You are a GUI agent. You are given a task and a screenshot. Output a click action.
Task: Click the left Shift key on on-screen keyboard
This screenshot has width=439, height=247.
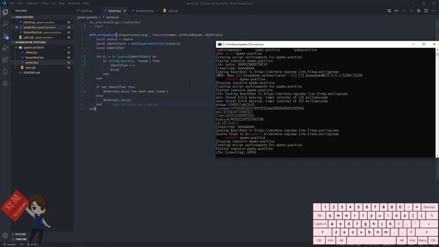[x=322, y=232]
